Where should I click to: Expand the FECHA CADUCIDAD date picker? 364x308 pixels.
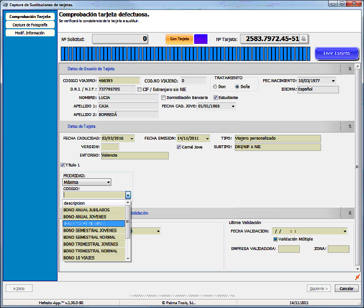(x=131, y=139)
